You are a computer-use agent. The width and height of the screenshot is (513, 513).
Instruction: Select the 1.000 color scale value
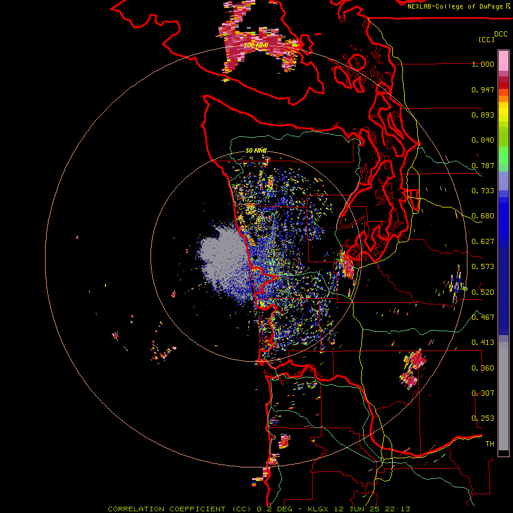pyautogui.click(x=483, y=64)
